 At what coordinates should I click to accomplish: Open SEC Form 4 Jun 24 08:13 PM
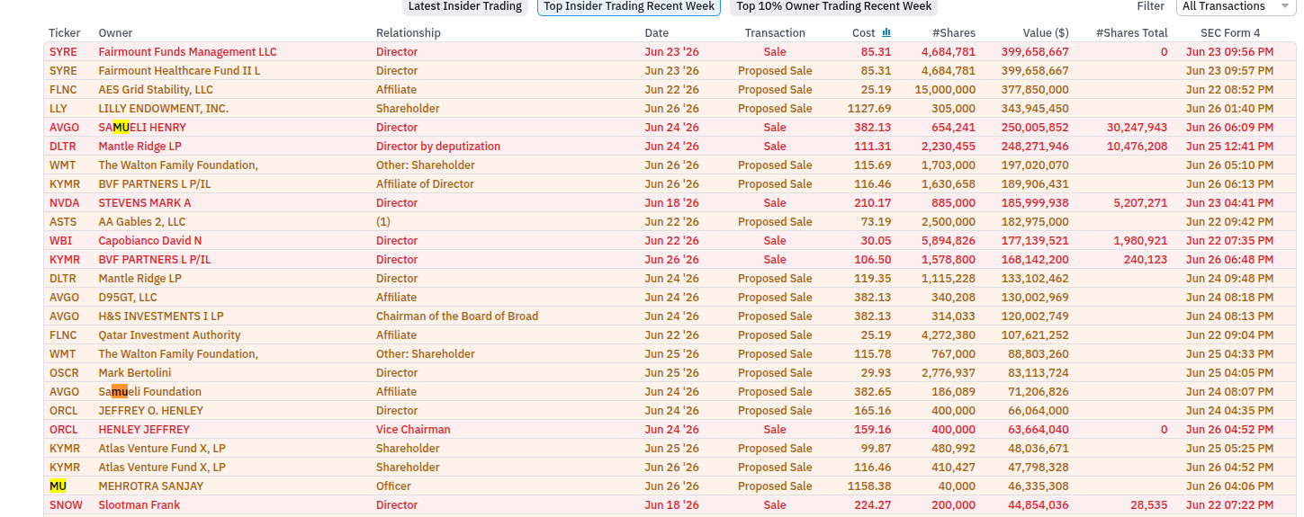tap(1229, 316)
